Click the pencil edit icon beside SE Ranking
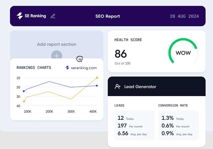 click(x=53, y=16)
